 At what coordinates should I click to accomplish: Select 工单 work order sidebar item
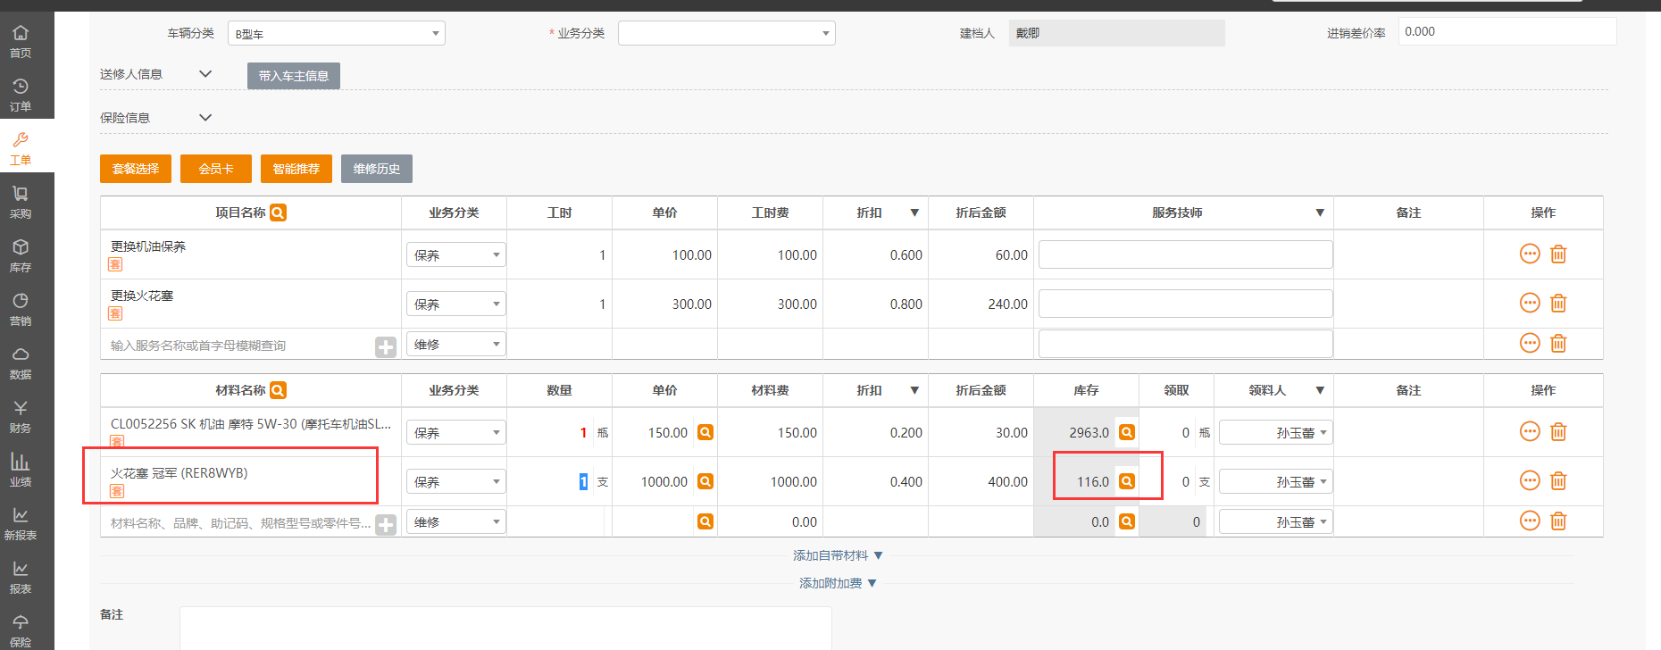[x=21, y=148]
